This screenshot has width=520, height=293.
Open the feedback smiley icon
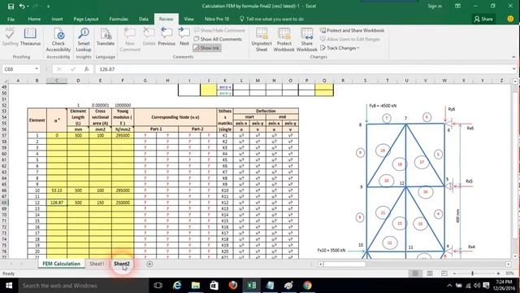[x=510, y=19]
